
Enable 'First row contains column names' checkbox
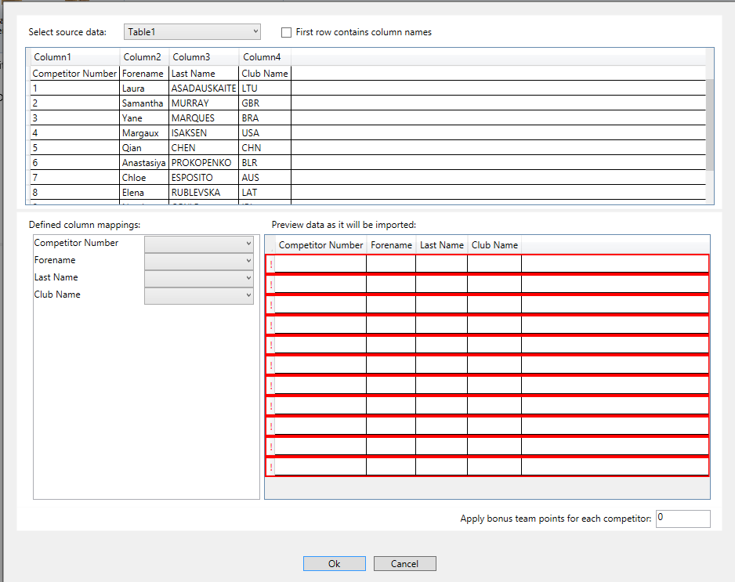(x=287, y=32)
